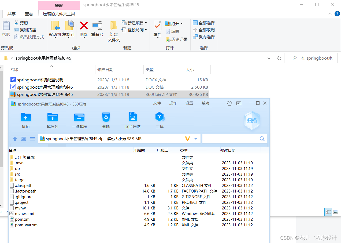
Task: Click the Cut scissors command
Action: 21,23
